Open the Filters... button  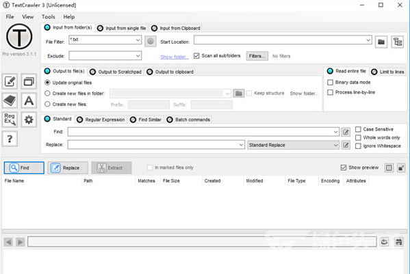click(x=257, y=56)
